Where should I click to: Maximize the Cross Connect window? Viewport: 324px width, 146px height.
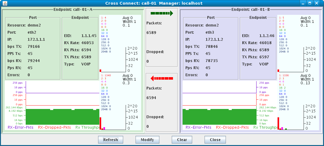pyautogui.click(x=310, y=3)
